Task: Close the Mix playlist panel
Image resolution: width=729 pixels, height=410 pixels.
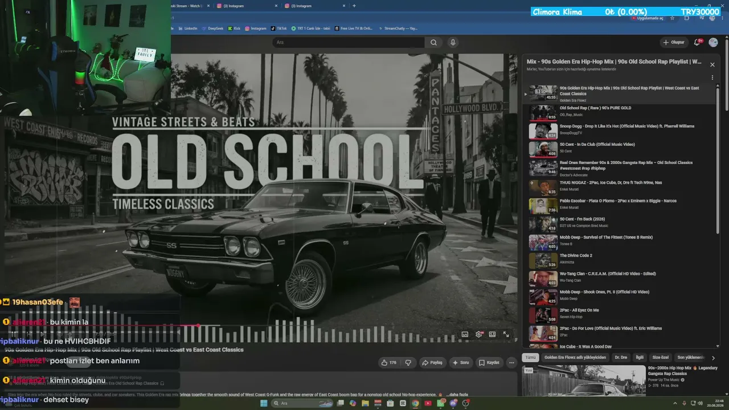Action: click(712, 64)
